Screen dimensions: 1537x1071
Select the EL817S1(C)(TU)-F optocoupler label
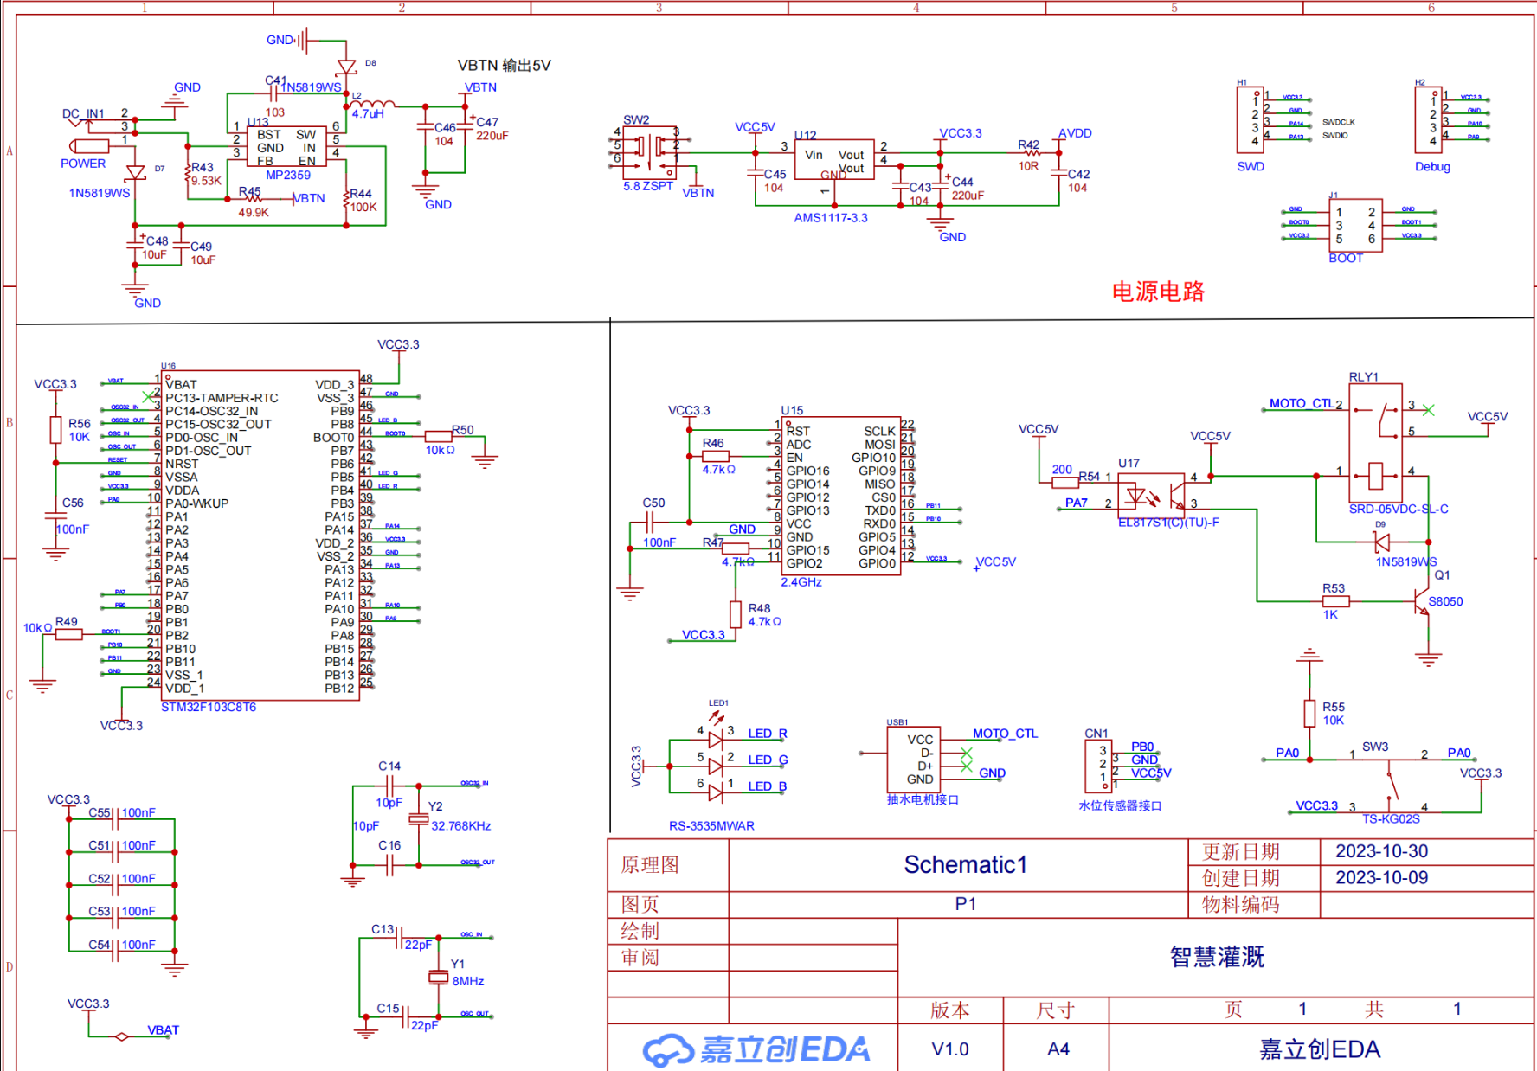coord(1168,523)
